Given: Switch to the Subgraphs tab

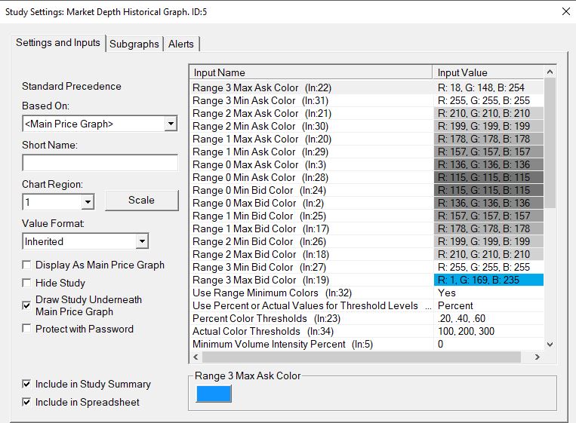Looking at the screenshot, I should pos(134,44).
